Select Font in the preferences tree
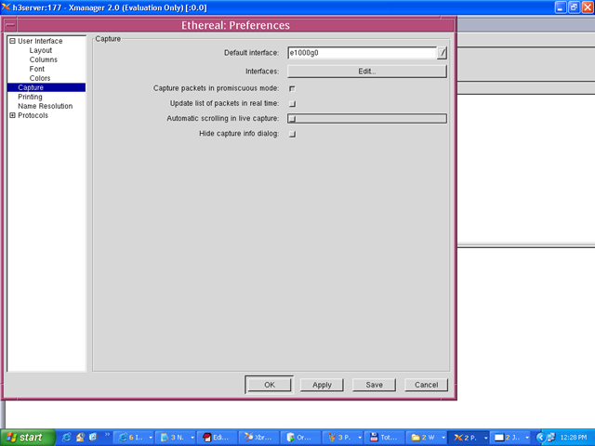 [37, 69]
